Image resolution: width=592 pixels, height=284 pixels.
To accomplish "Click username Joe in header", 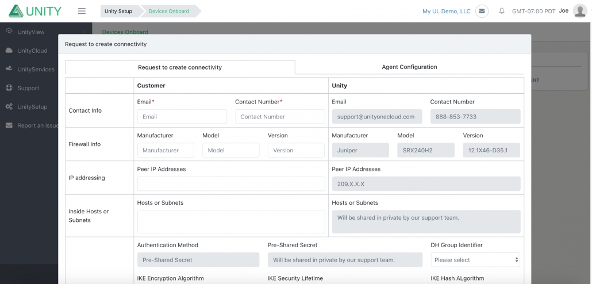I will point(564,10).
